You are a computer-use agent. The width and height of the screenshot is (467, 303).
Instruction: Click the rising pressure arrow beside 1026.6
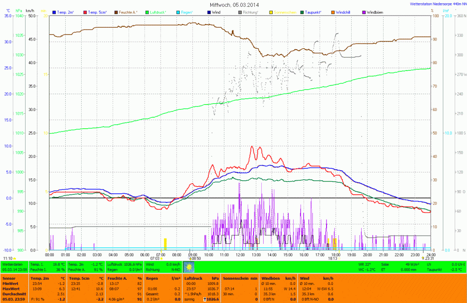tap(205, 300)
